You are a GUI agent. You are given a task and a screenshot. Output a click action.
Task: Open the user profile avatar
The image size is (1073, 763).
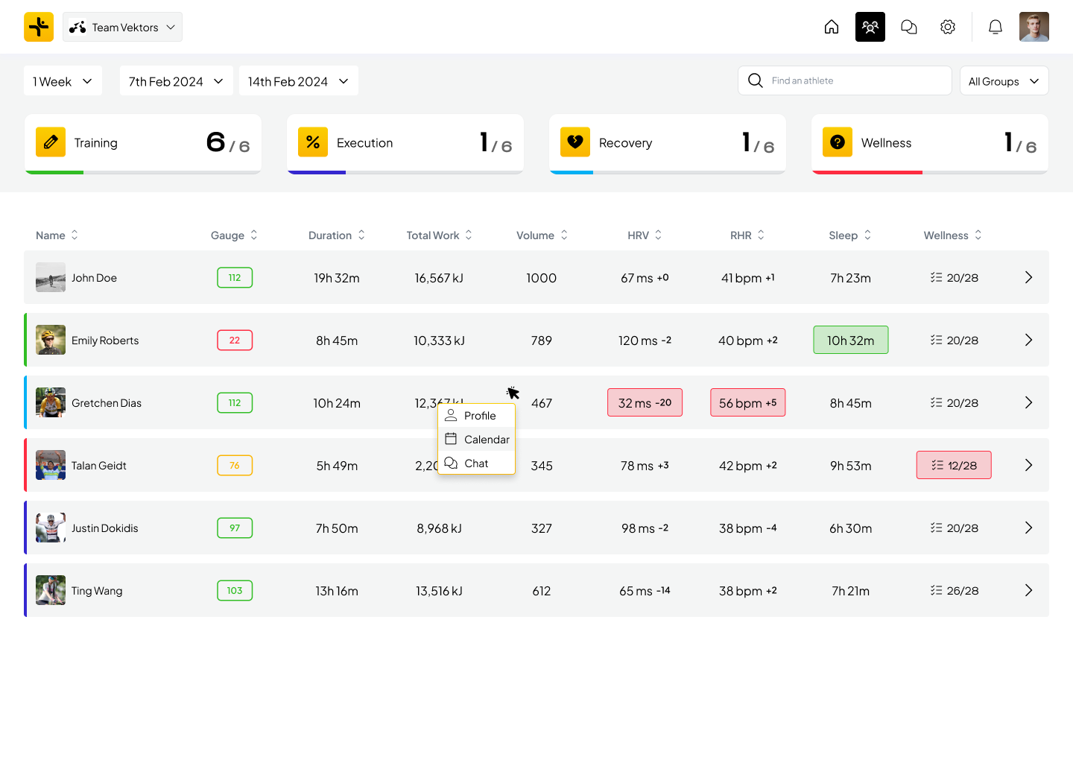coord(1034,27)
